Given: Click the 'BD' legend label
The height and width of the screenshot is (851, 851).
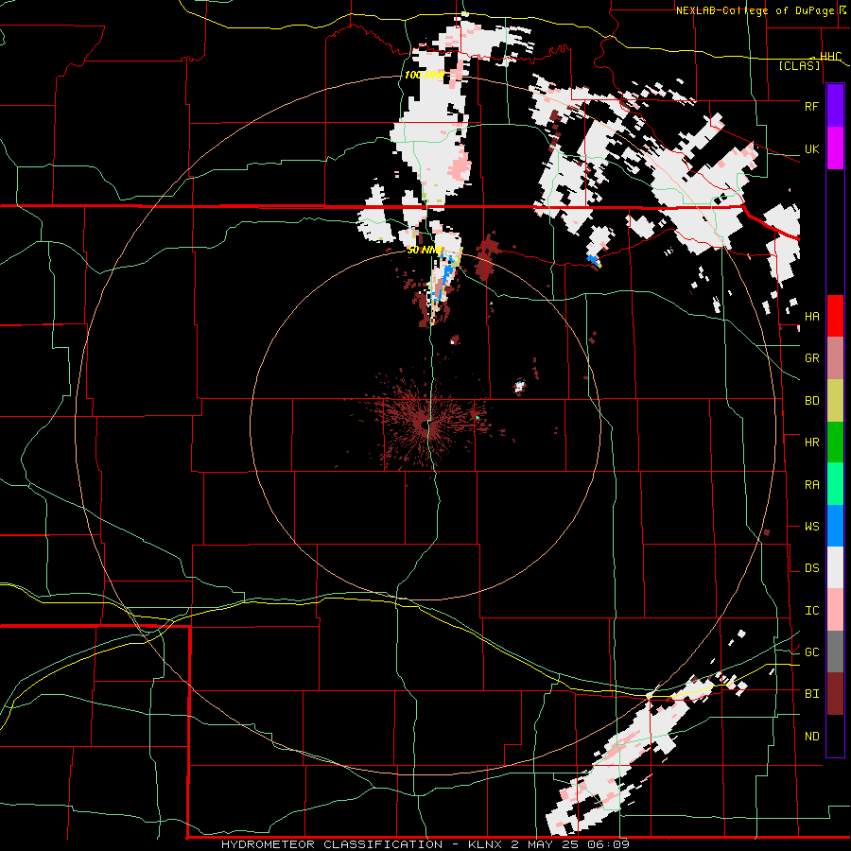Looking at the screenshot, I should (811, 401).
